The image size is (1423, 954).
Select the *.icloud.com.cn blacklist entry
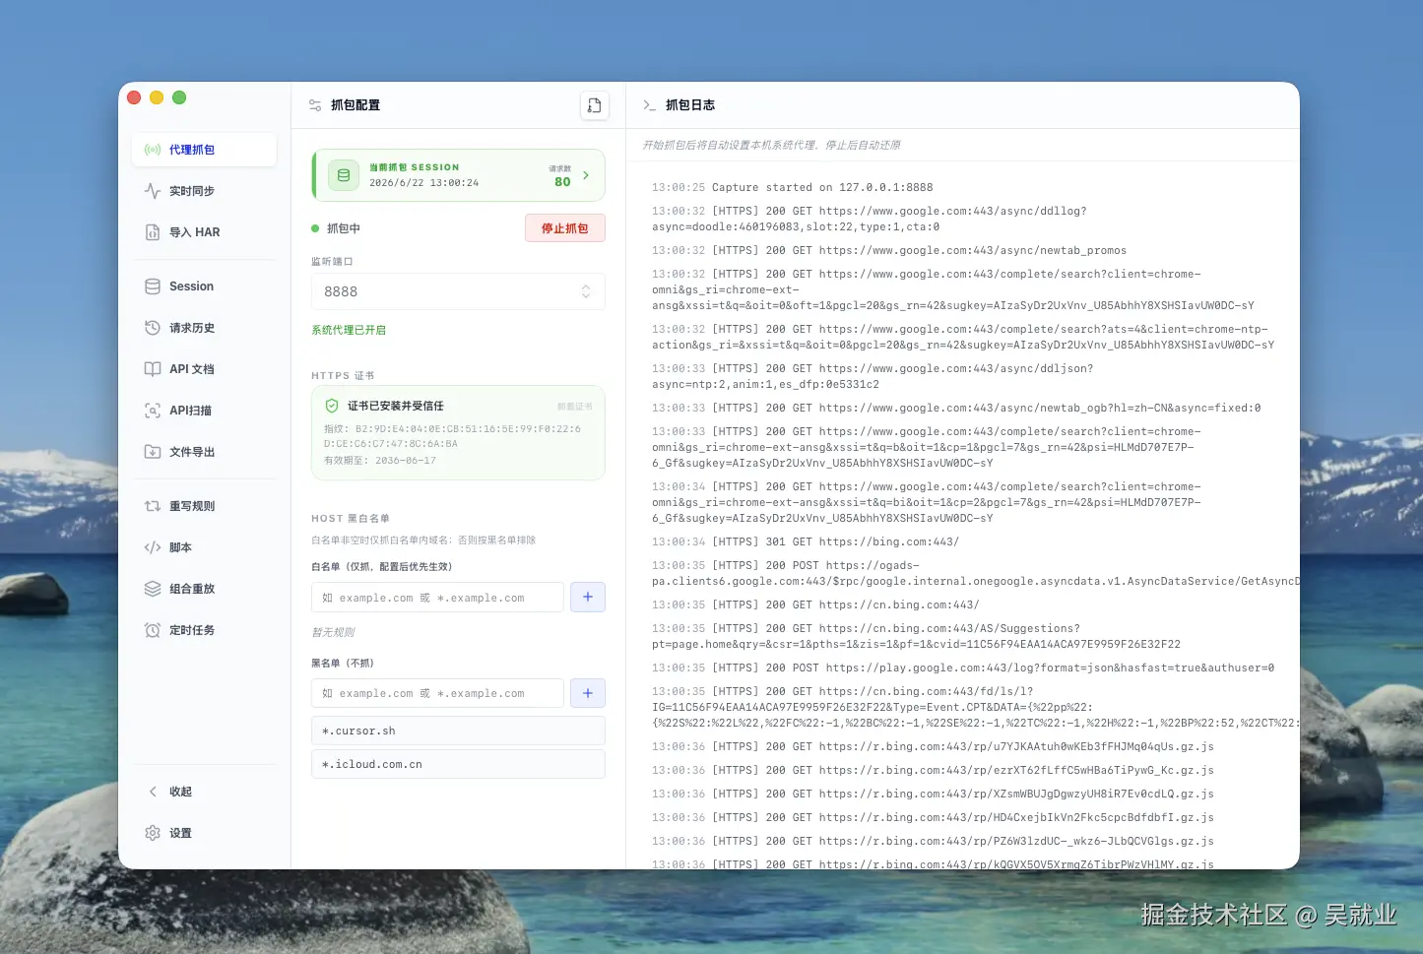pos(458,764)
